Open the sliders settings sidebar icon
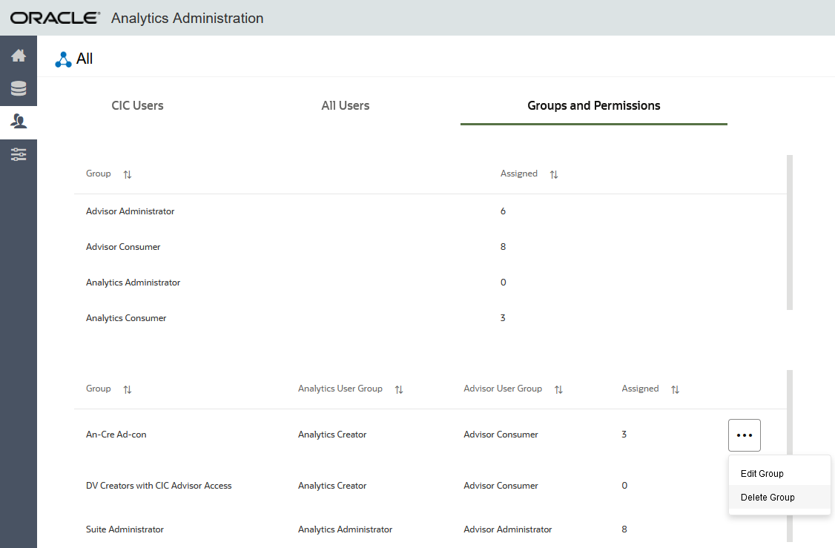 click(x=19, y=154)
